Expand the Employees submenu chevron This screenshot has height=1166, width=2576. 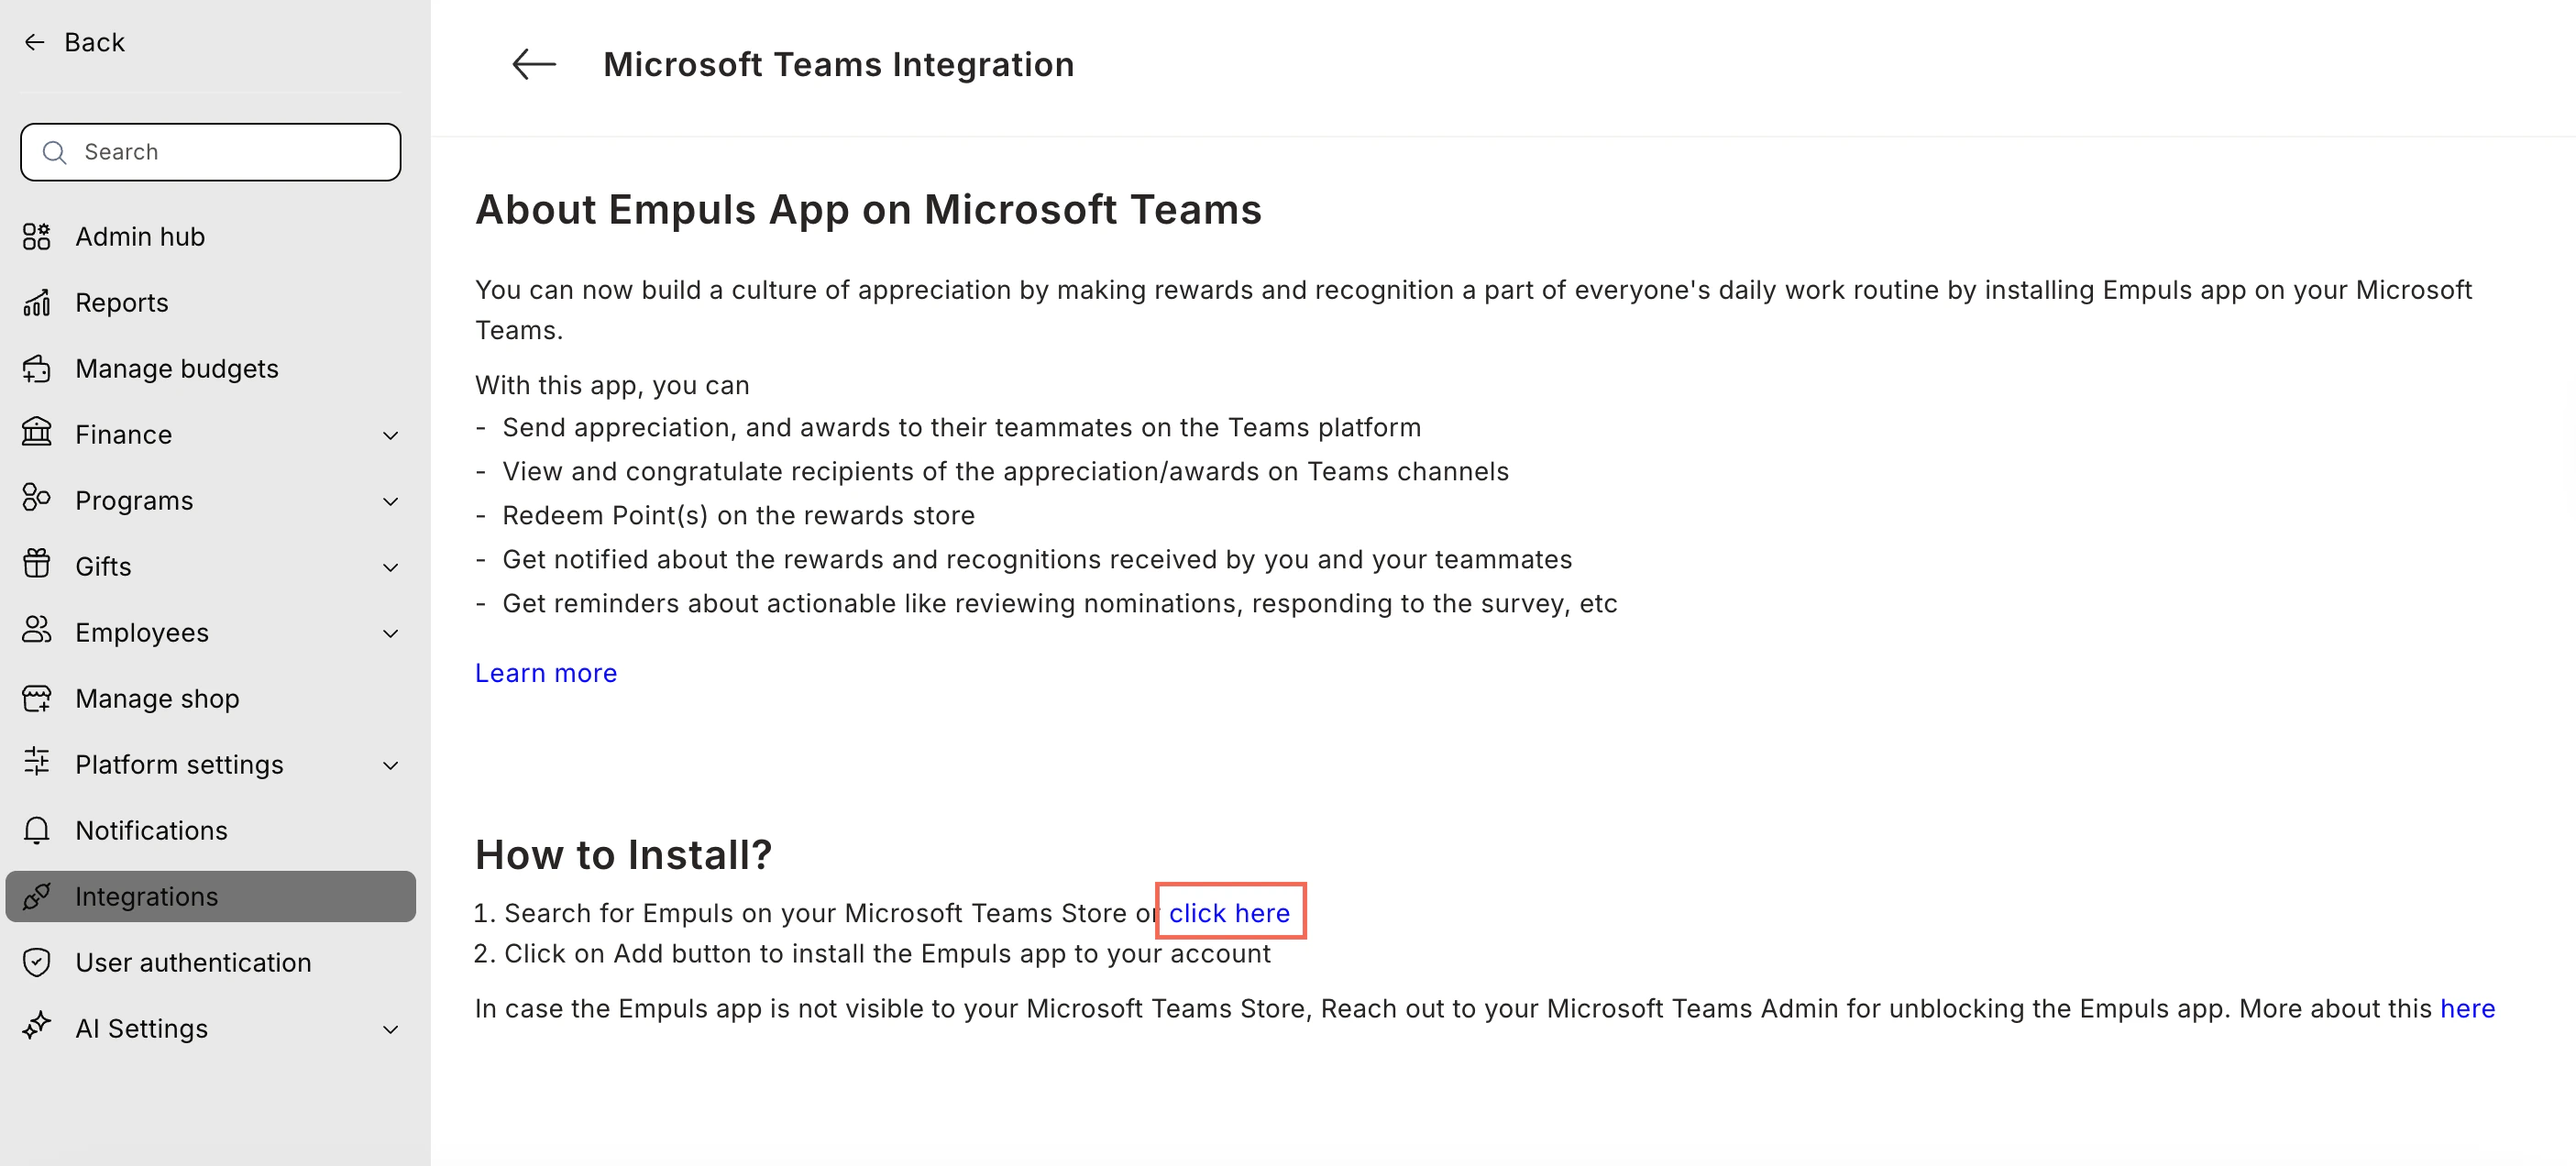coord(391,634)
